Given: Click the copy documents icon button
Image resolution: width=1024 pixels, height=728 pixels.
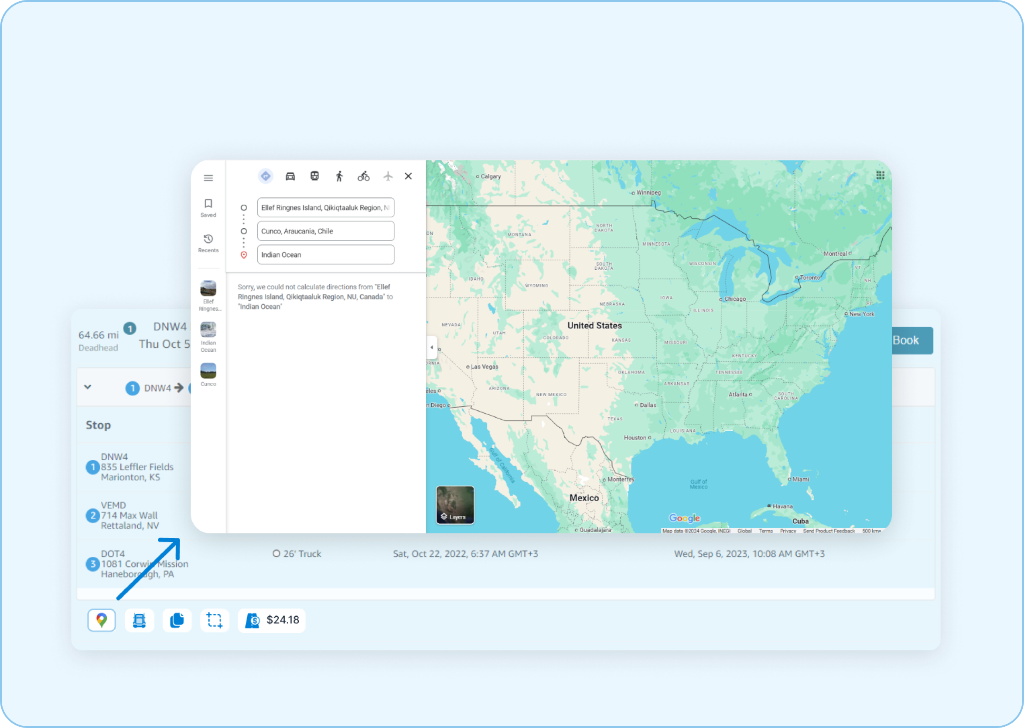Looking at the screenshot, I should pyautogui.click(x=177, y=620).
